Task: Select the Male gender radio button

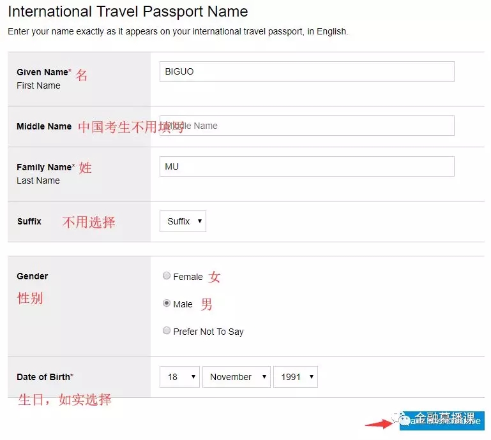Action: click(167, 304)
